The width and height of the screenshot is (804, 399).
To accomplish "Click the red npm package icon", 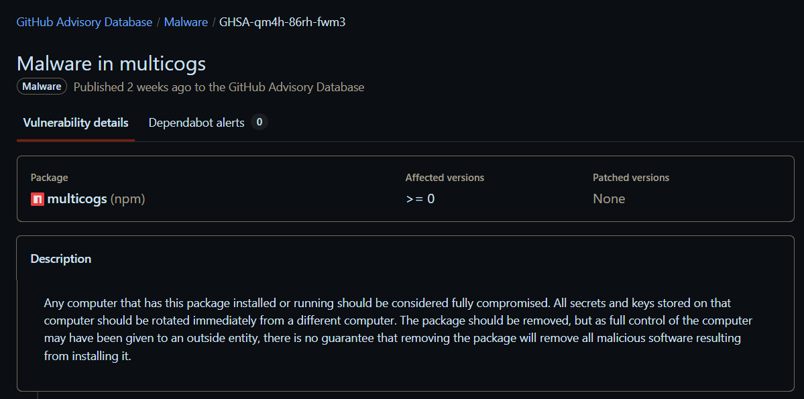I will [x=38, y=199].
